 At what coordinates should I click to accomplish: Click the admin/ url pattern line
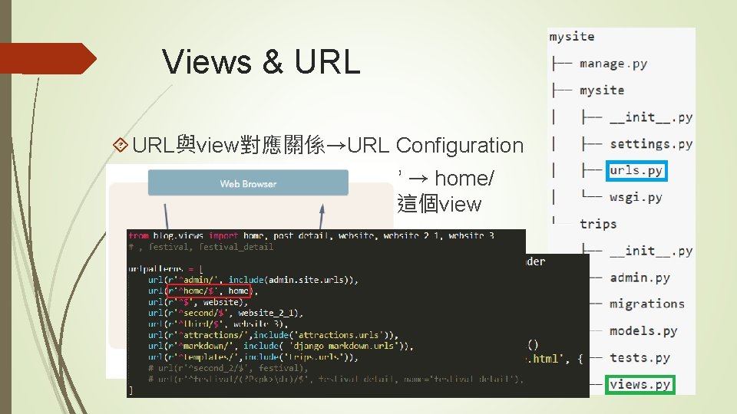[253, 280]
